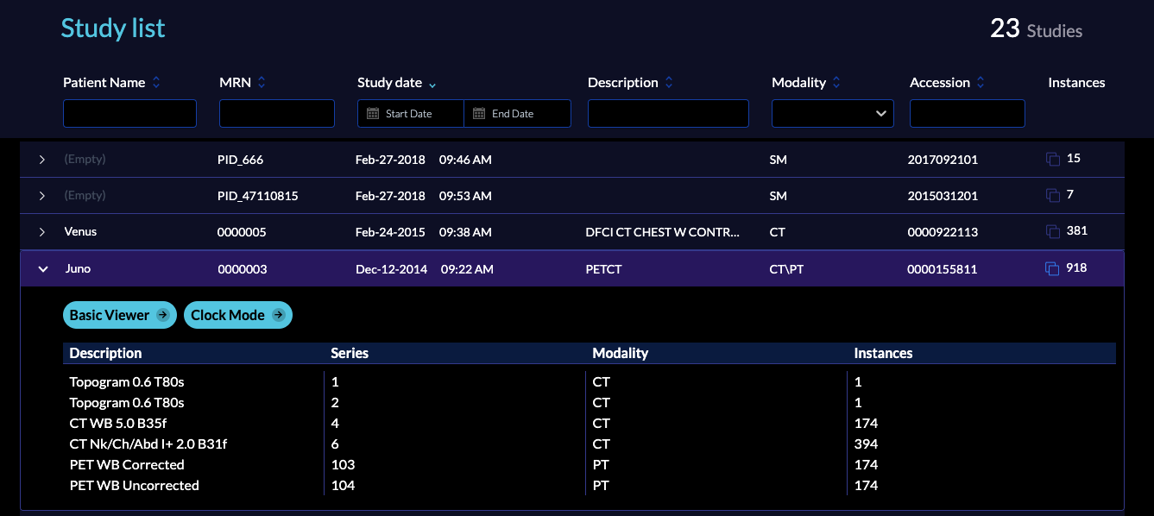Screen dimensions: 1154x516
Task: Open the End Date picker
Action: point(517,114)
